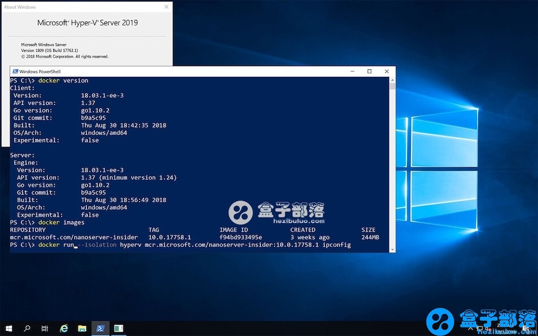Click the docker images command line
The width and height of the screenshot is (538, 336).
(x=47, y=222)
